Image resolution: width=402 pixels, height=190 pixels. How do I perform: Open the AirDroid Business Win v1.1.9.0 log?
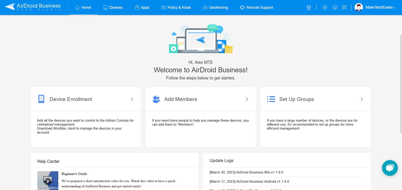[x=246, y=172]
